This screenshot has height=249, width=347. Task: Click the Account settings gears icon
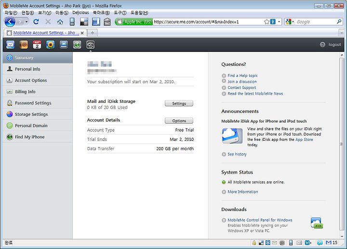click(90, 45)
